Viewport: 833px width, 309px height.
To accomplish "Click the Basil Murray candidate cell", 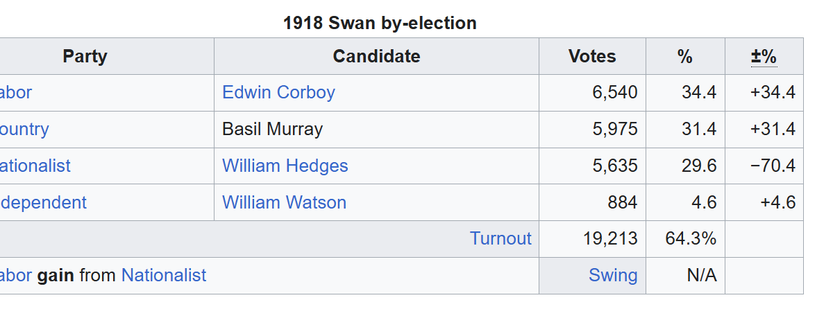I will (x=272, y=130).
